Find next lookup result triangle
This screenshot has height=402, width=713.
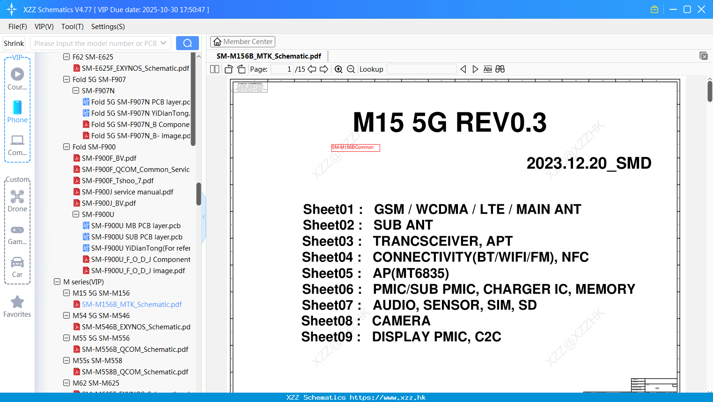475,69
